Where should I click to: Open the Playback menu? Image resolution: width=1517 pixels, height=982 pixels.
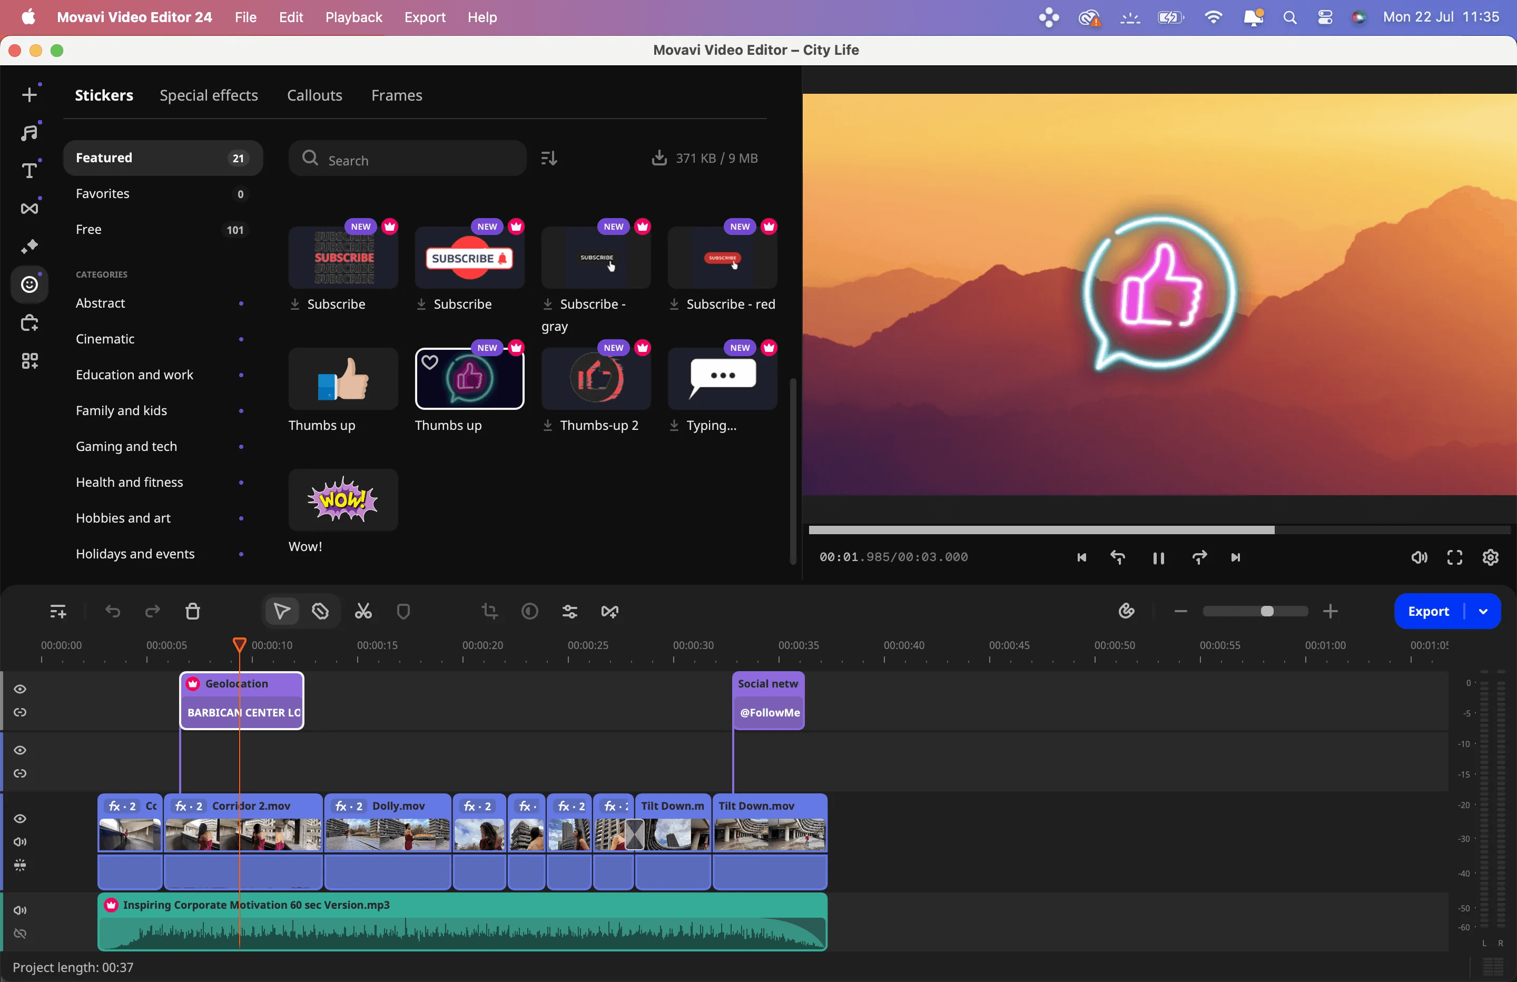[353, 17]
